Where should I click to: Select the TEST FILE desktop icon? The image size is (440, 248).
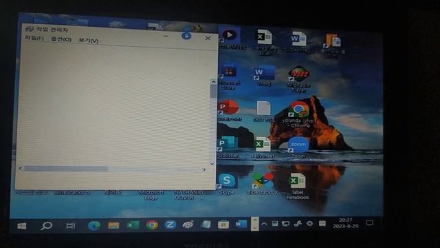point(263,112)
